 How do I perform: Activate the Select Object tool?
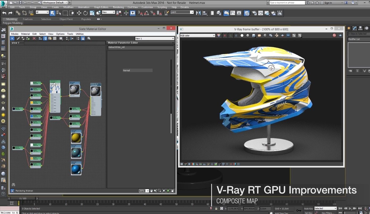tap(52, 13)
